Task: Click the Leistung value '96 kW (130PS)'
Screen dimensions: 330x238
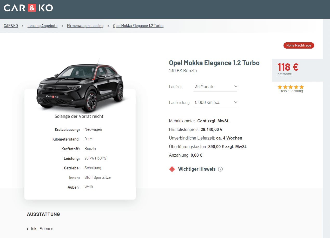Action: coord(96,158)
